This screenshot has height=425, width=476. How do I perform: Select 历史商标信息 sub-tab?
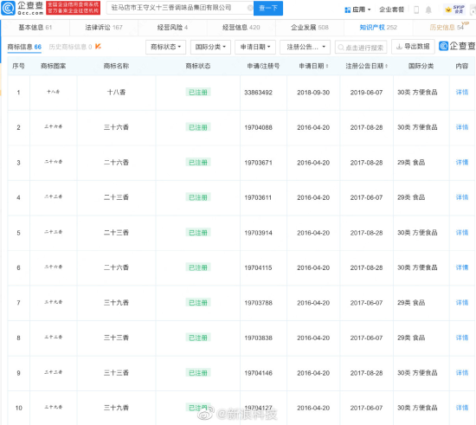[70, 47]
